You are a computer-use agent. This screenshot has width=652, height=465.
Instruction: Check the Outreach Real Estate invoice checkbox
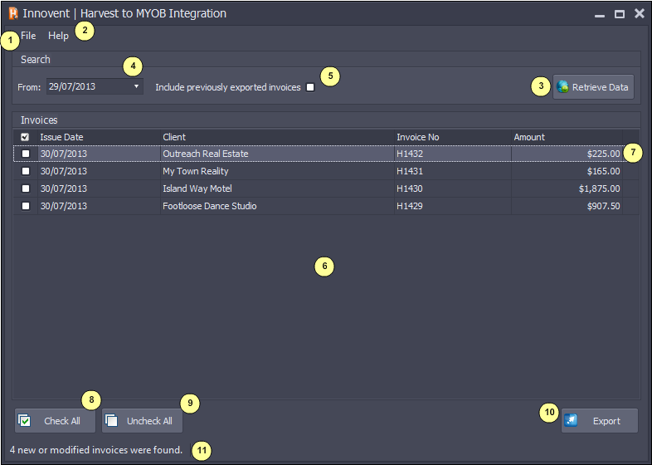[26, 154]
